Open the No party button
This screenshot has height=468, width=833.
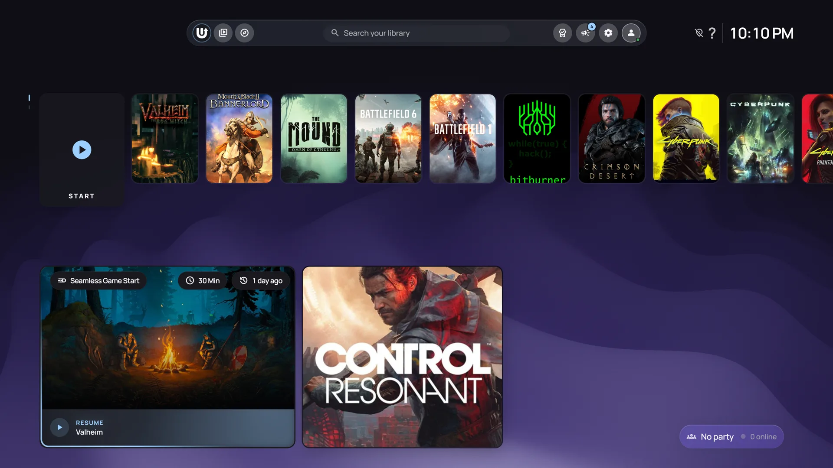[x=731, y=437]
